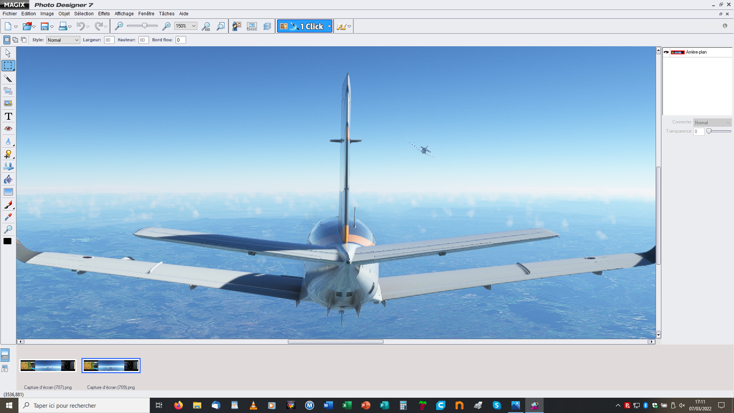The height and width of the screenshot is (413, 734).
Task: Click the zoom slider handle
Action: [x=145, y=26]
